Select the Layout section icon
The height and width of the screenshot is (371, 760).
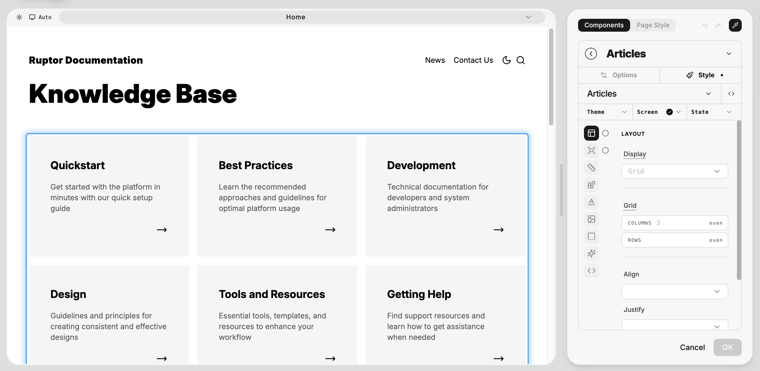(591, 133)
